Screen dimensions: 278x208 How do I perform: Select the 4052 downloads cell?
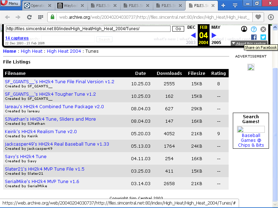169,133
